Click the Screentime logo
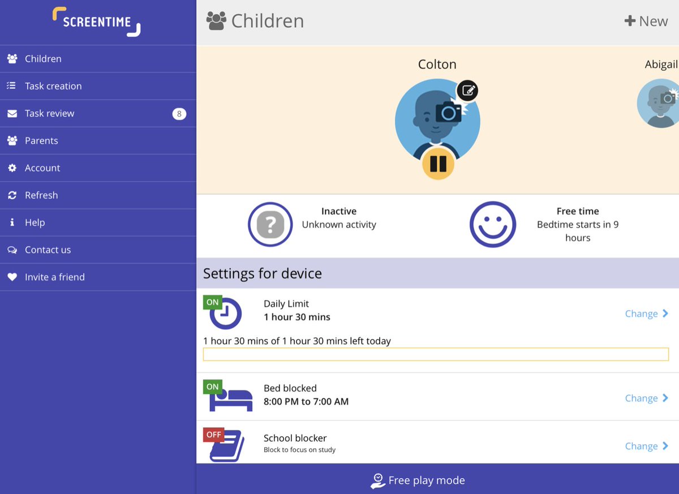 coord(96,22)
